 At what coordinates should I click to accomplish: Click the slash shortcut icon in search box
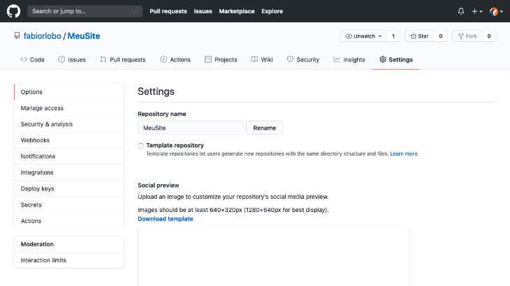[x=136, y=11]
